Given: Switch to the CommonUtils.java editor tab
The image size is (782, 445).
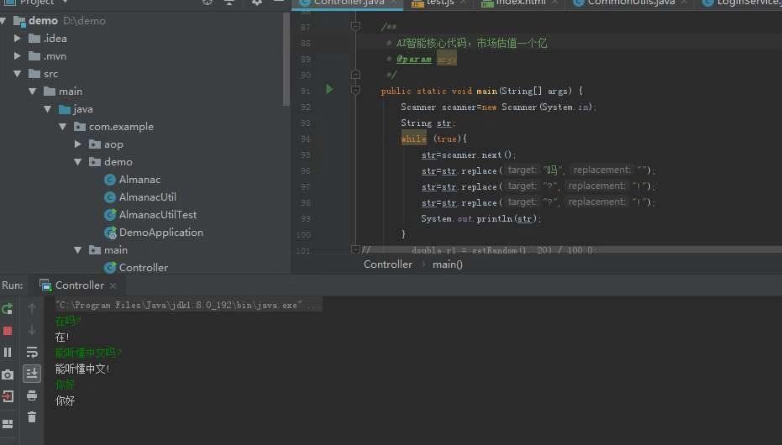Looking at the screenshot, I should [x=631, y=3].
